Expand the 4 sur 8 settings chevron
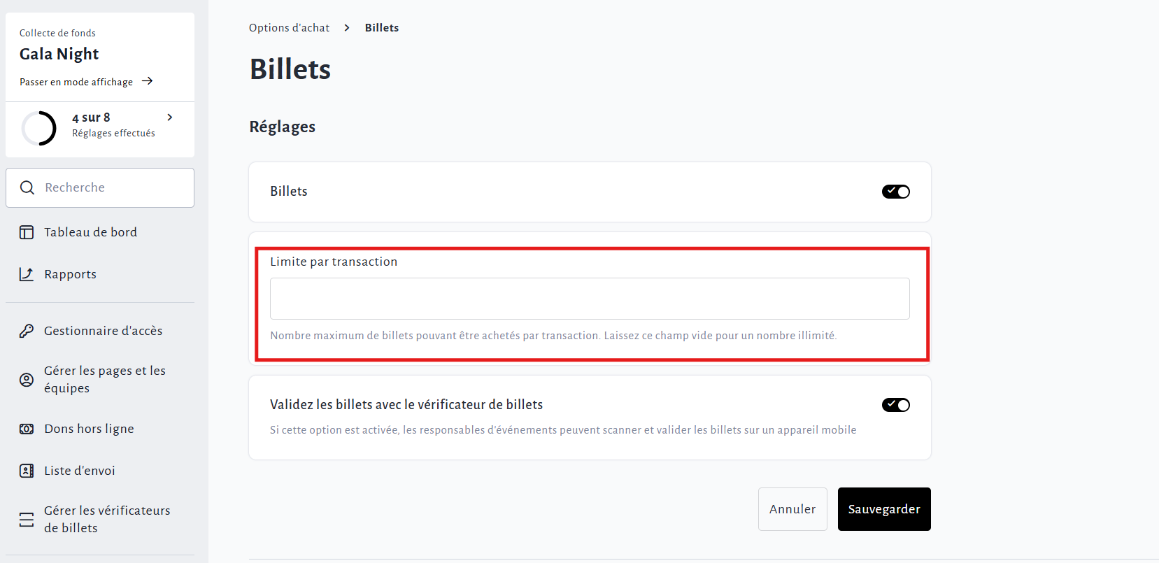 [170, 117]
